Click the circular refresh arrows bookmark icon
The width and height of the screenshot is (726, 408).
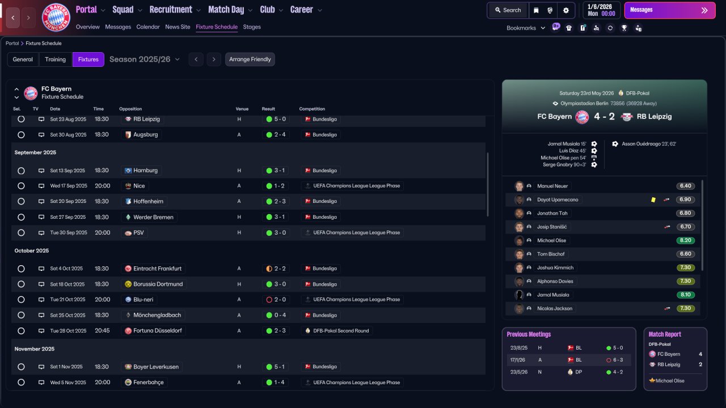tap(610, 28)
